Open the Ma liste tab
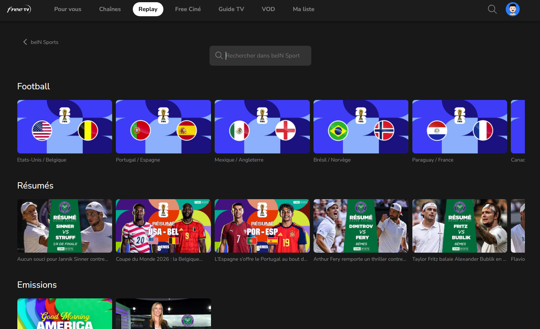 304,9
